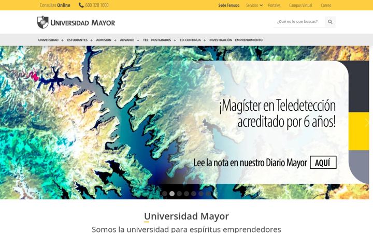The width and height of the screenshot is (373, 233).
Task: Open the INVESTIGACIÓN menu item
Action: [x=221, y=40]
